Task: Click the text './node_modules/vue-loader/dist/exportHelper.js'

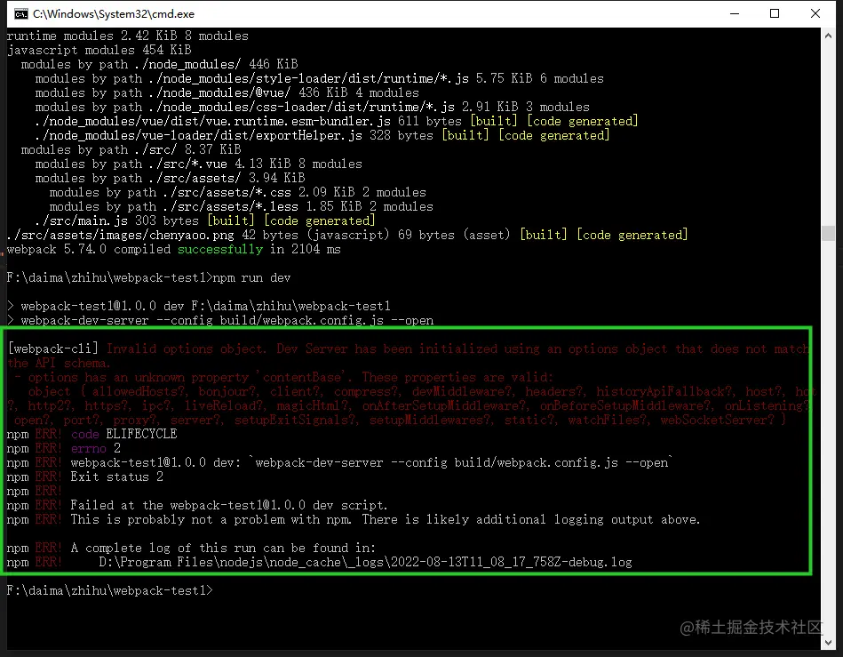Action: 198,136
